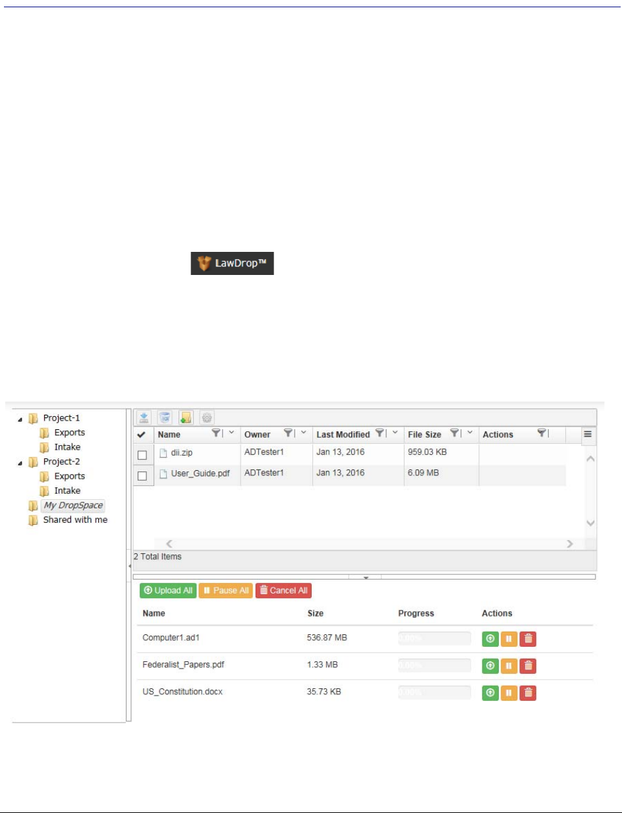The height and width of the screenshot is (813, 622).
Task: Click the Upload All button
Action: 168,591
